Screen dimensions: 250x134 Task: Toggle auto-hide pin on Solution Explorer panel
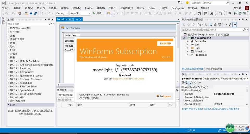(x=243, y=20)
